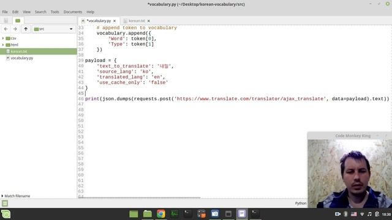392x220 pixels.
Task: Open Google Chrome from the taskbar
Action: pos(161,214)
